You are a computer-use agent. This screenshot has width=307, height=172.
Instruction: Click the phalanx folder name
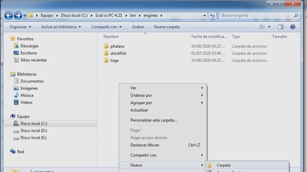point(118,46)
